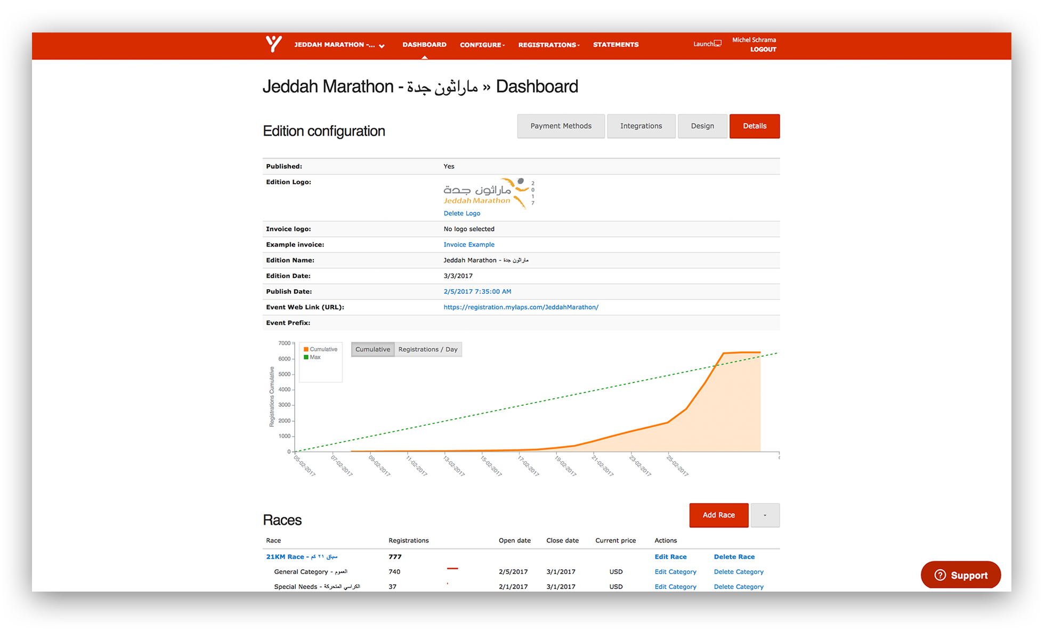Screen dimensions: 1045x631
Task: Open the Registrations dropdown menu
Action: point(548,45)
